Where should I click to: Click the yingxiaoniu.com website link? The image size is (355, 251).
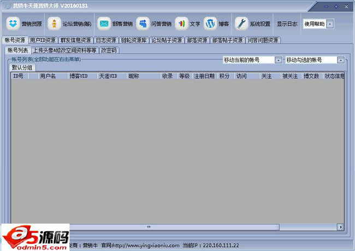146,246
